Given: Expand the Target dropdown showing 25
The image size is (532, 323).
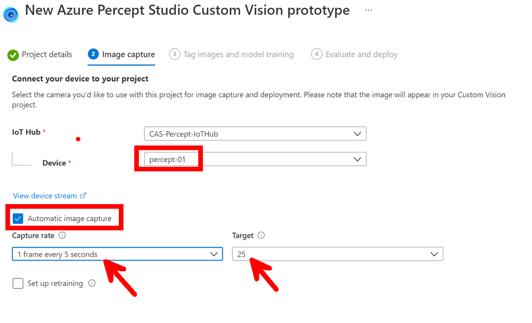Looking at the screenshot, I should click(337, 254).
